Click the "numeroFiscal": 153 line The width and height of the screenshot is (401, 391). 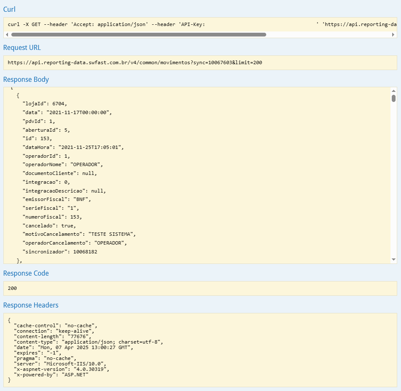point(52,217)
